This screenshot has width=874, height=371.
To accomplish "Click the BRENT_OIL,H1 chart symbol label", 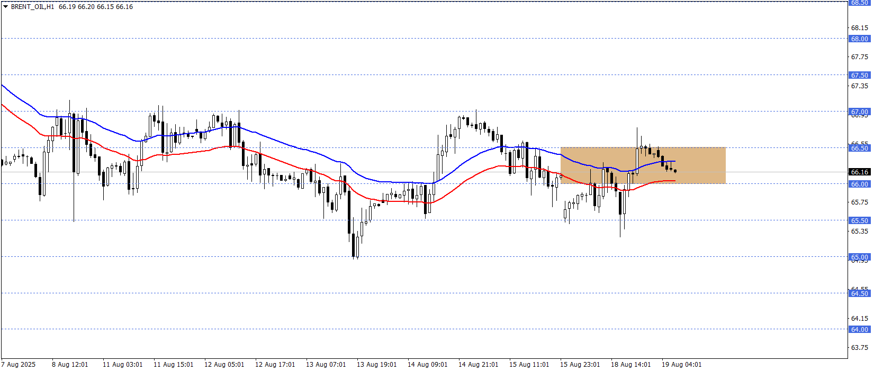I will pyautogui.click(x=32, y=7).
